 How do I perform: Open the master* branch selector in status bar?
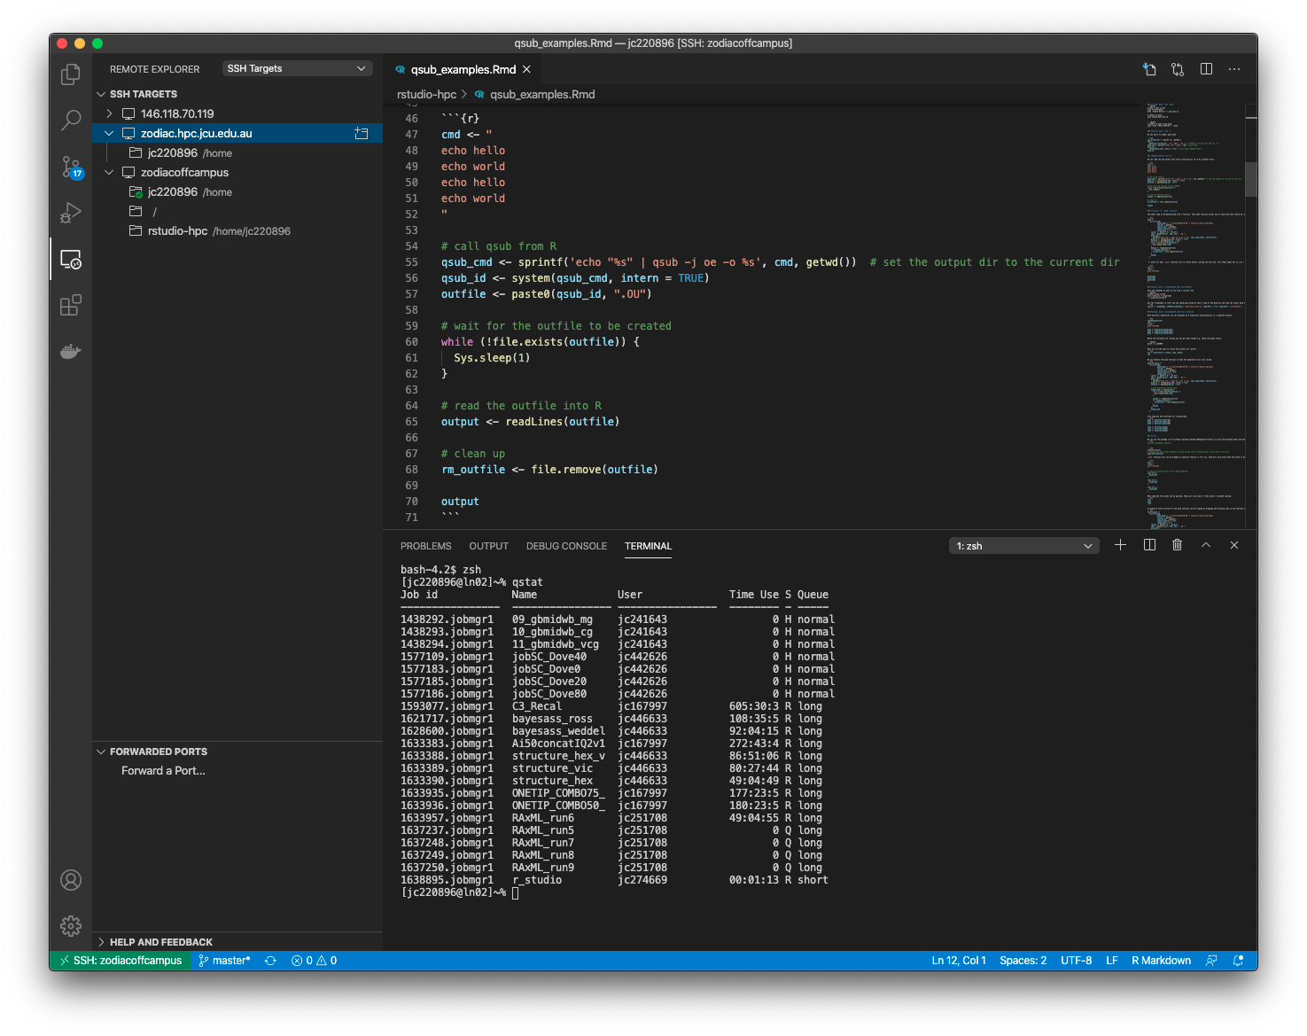225,961
